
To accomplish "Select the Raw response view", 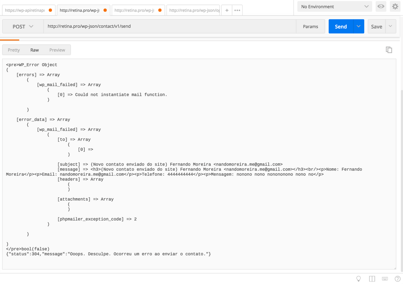I will (34, 50).
